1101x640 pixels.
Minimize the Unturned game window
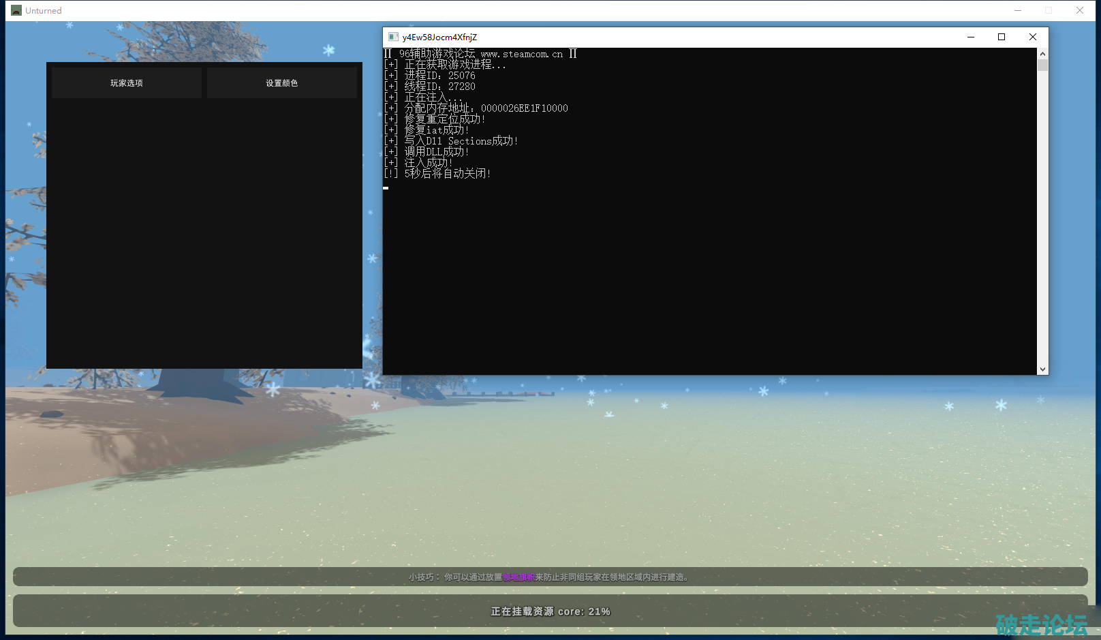(x=1017, y=10)
